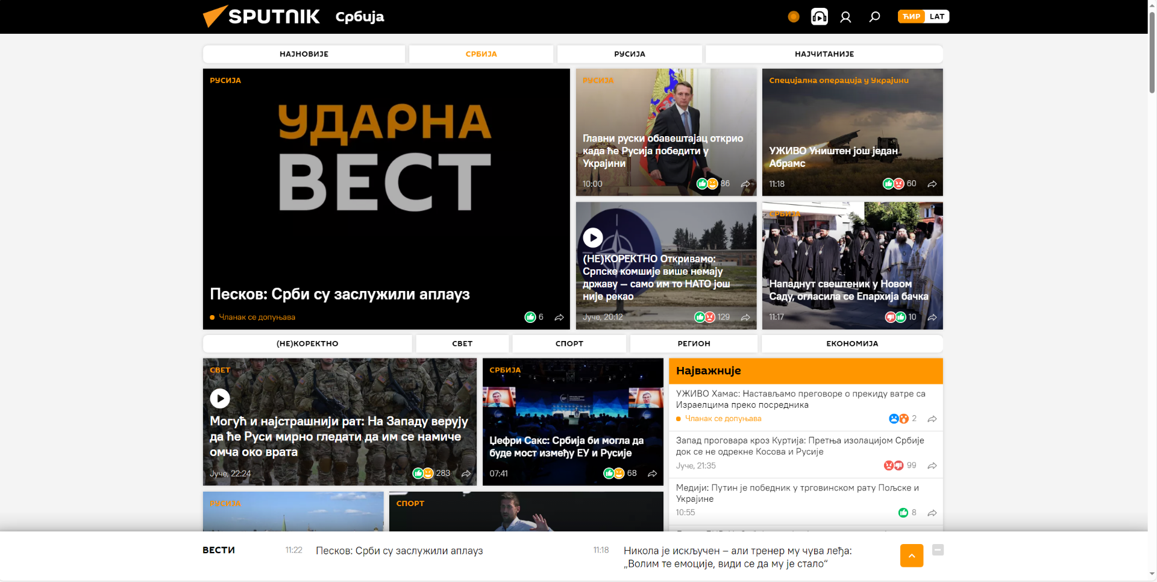Viewport: 1157px width, 582px height.
Task: Select the НАЈНОВИЈЕ tab
Action: pos(304,54)
